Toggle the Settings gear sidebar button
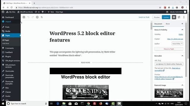 [174, 17]
